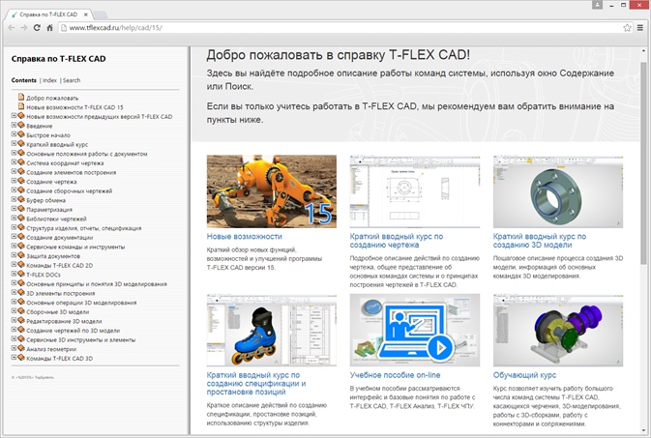Viewport: 651px width, 438px height.
Task: Open Добро пожаловать topic in contents
Action: (x=52, y=98)
